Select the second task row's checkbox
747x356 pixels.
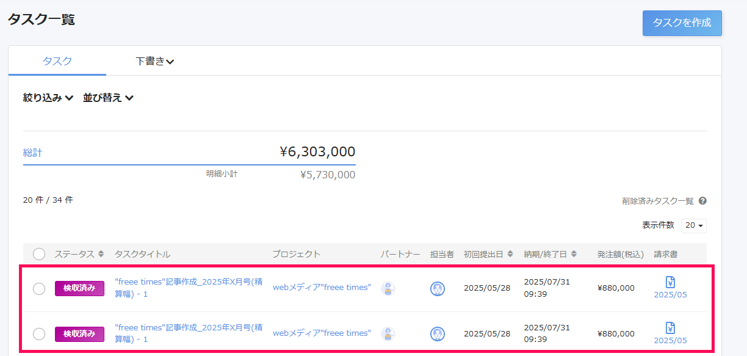(39, 334)
